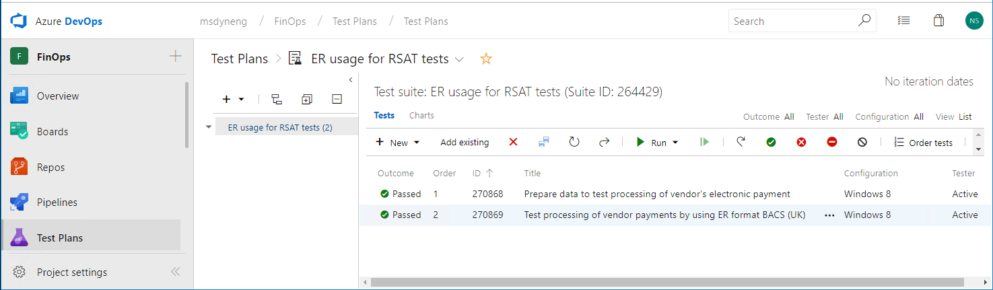Click the Search input field
This screenshot has width=993, height=290.
(793, 21)
